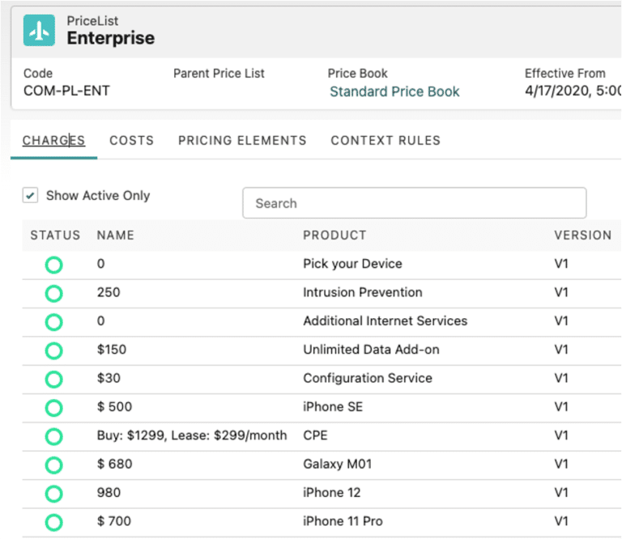The height and width of the screenshot is (539, 622).
Task: Click status circle for Pick your Device
Action: click(54, 265)
